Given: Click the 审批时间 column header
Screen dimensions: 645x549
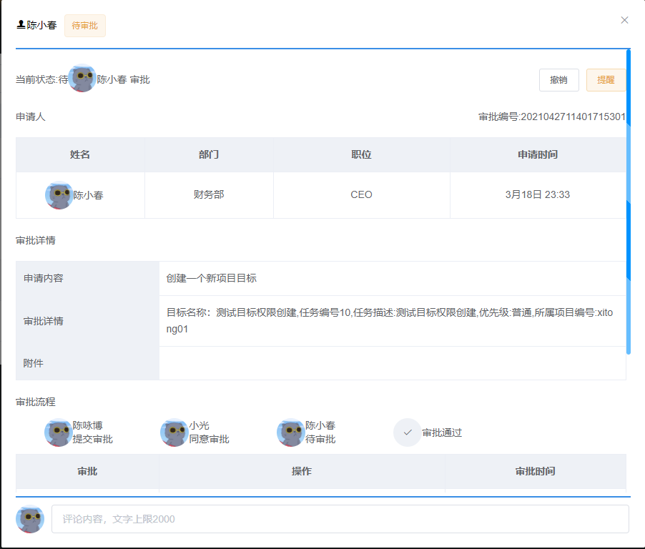Looking at the screenshot, I should point(536,471).
